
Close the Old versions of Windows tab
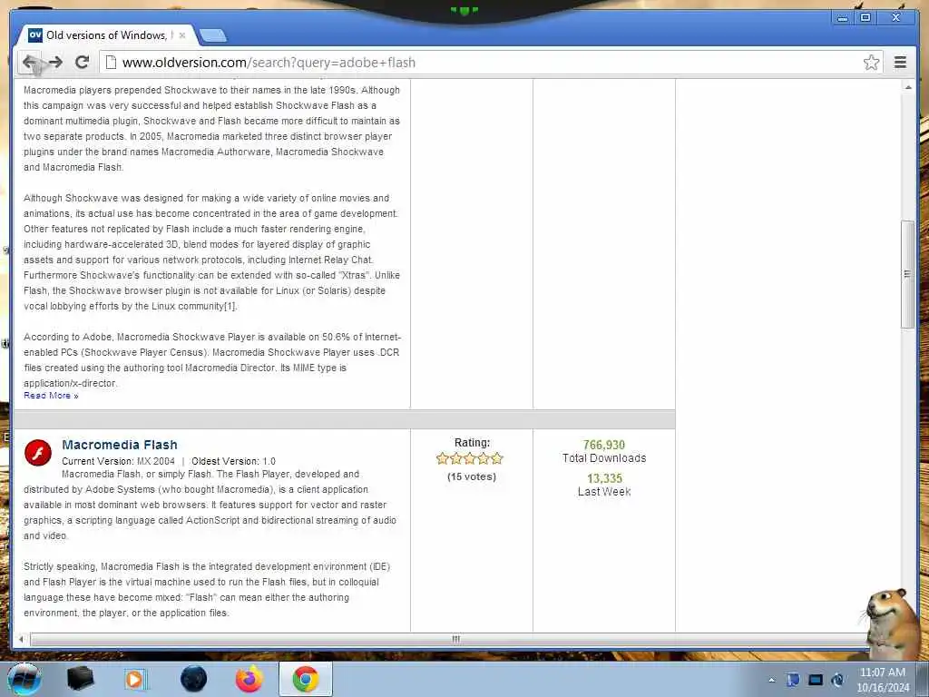(x=181, y=35)
